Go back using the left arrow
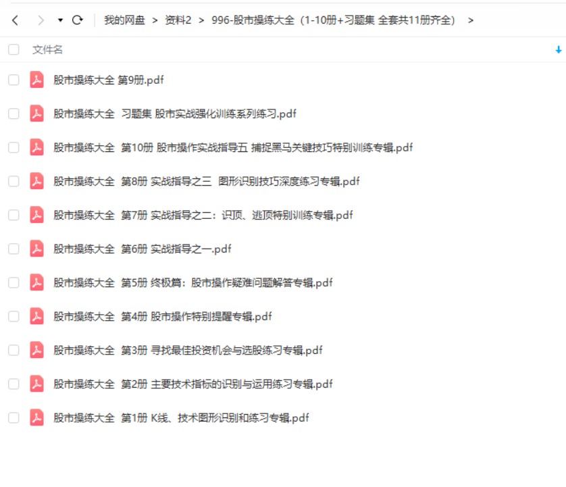This screenshot has height=487, width=566. pos(15,20)
